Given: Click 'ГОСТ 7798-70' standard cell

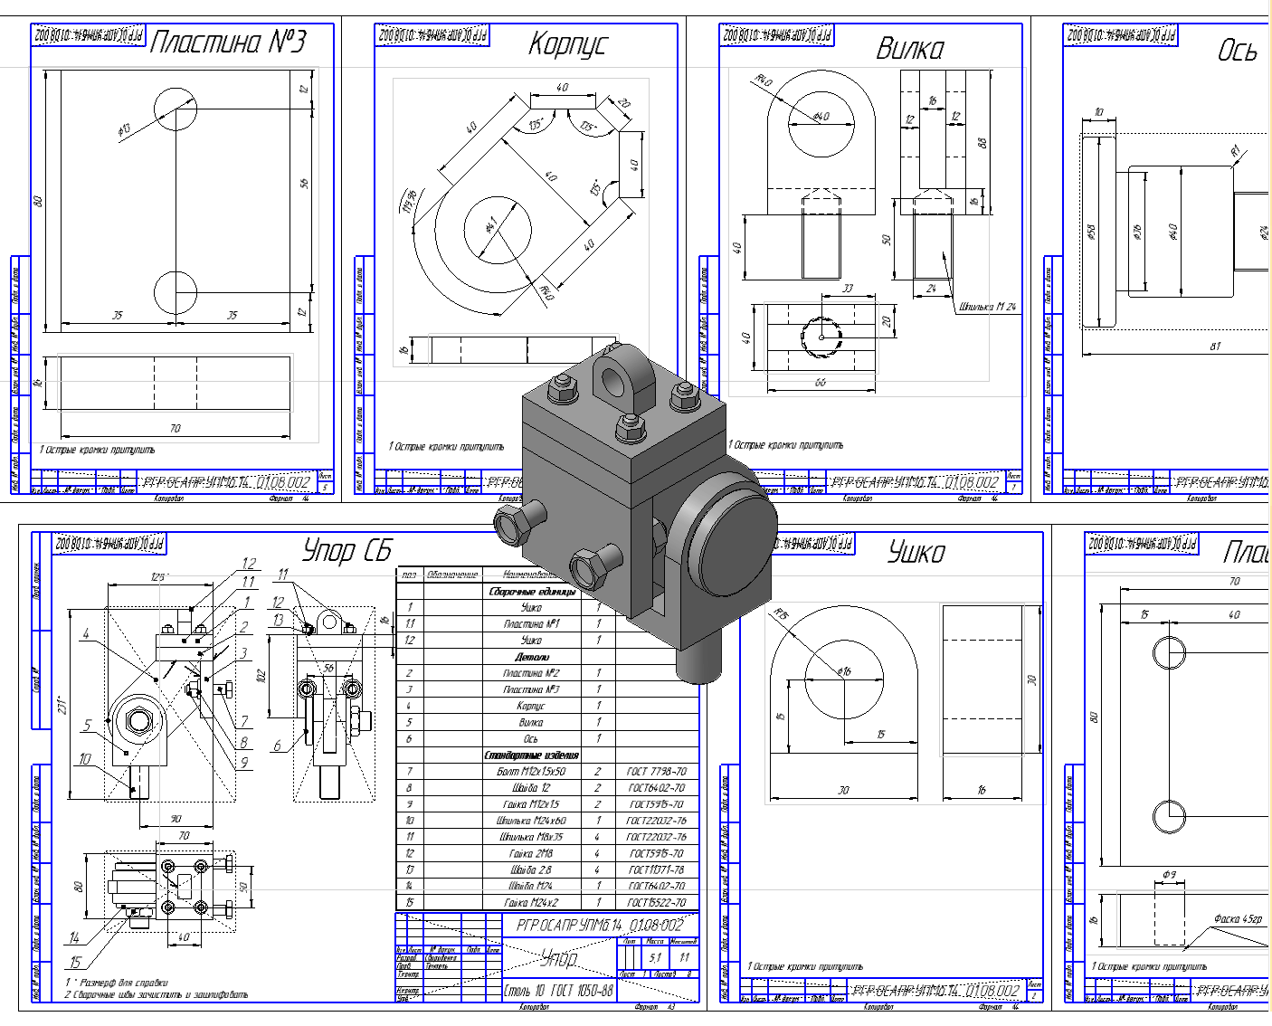Looking at the screenshot, I should click(x=657, y=772).
